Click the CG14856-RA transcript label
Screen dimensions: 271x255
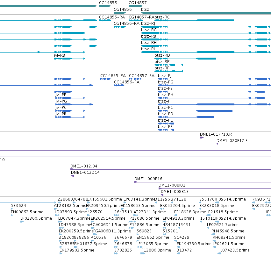(x=126, y=24)
